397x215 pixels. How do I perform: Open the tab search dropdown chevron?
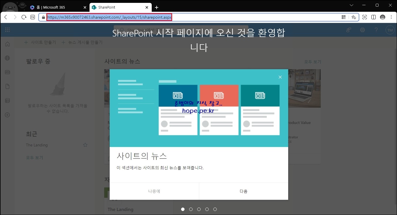(x=352, y=5)
